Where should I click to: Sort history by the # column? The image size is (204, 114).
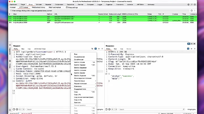[x=10, y=14]
